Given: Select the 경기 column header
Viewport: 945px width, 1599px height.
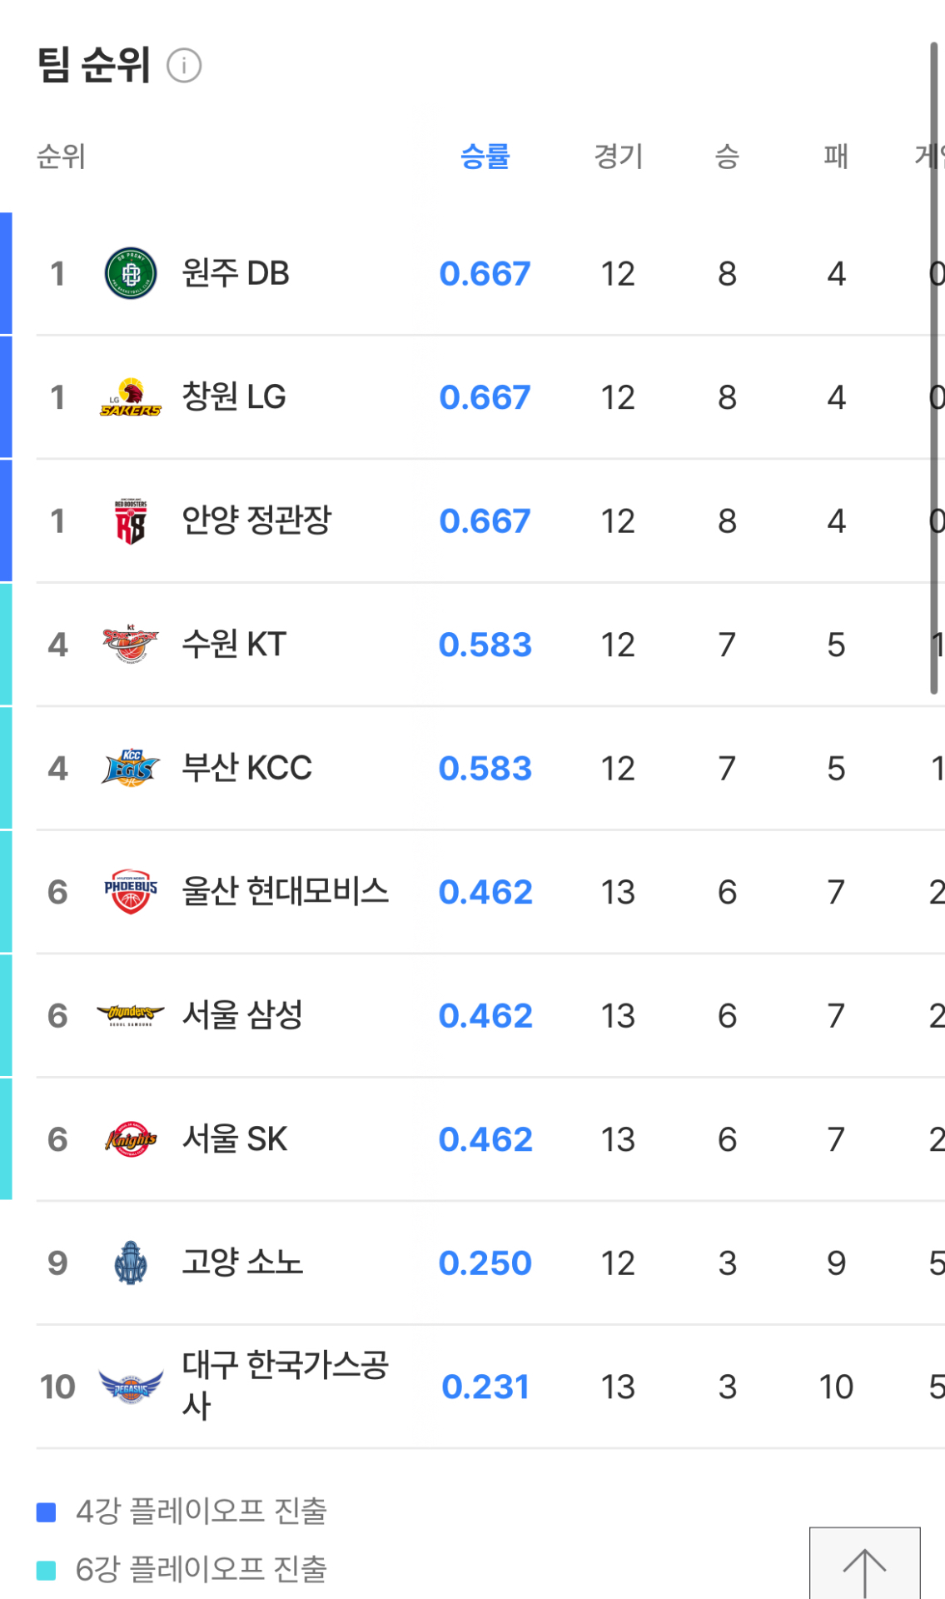Looking at the screenshot, I should [x=618, y=157].
